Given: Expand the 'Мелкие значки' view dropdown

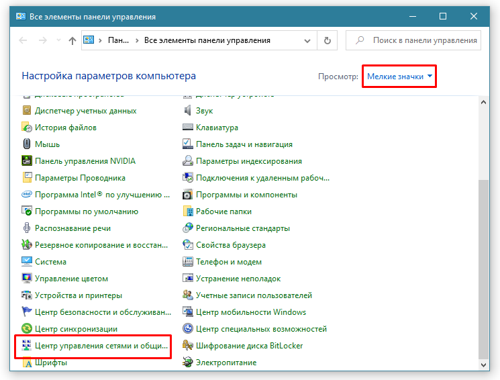Looking at the screenshot, I should [399, 77].
